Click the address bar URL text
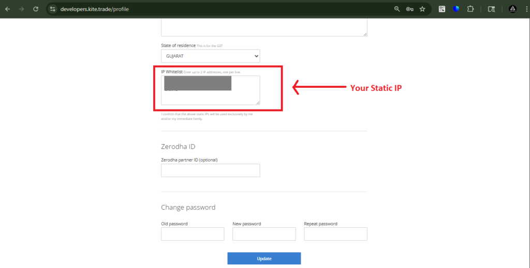530x268 pixels. pos(93,9)
